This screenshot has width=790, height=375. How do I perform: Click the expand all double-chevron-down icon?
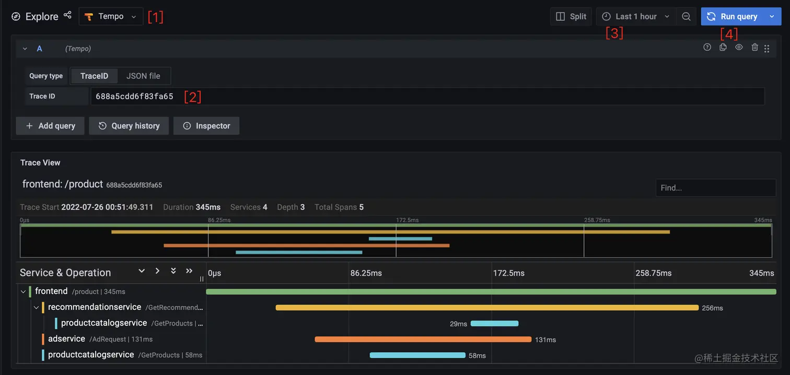pyautogui.click(x=173, y=271)
